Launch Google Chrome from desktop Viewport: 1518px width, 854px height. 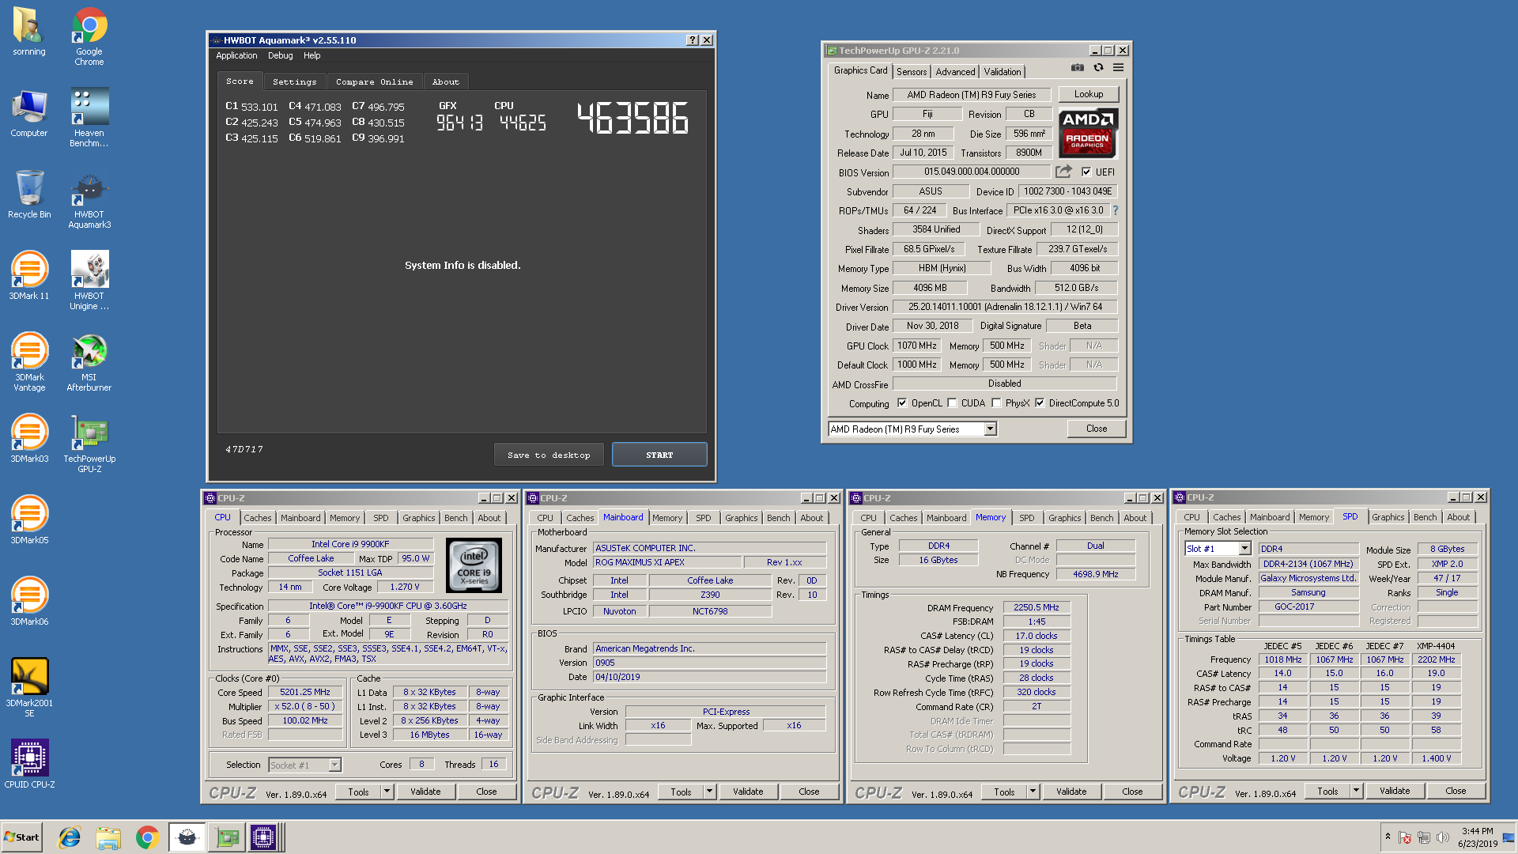click(89, 36)
